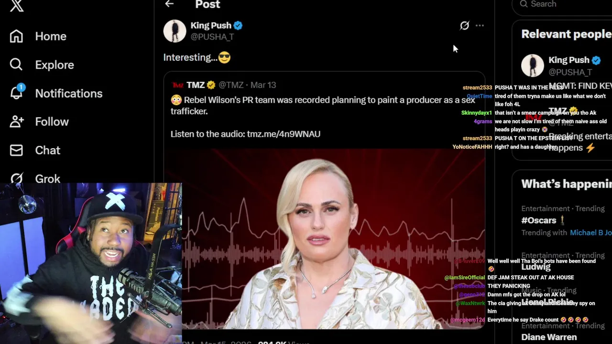Open the Home icon in sidebar
Image resolution: width=612 pixels, height=344 pixels.
(x=16, y=36)
